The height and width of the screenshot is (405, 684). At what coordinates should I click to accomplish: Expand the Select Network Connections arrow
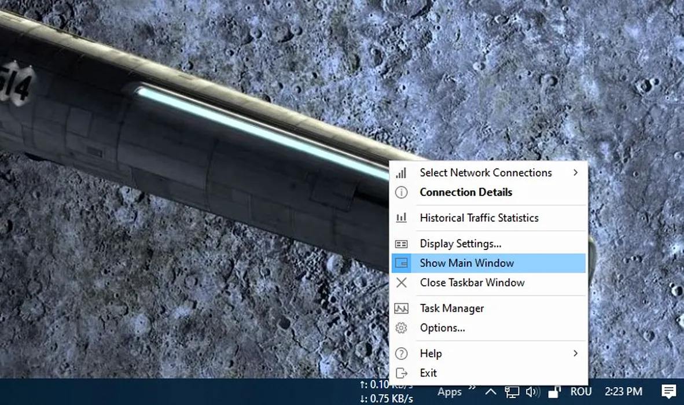[575, 172]
